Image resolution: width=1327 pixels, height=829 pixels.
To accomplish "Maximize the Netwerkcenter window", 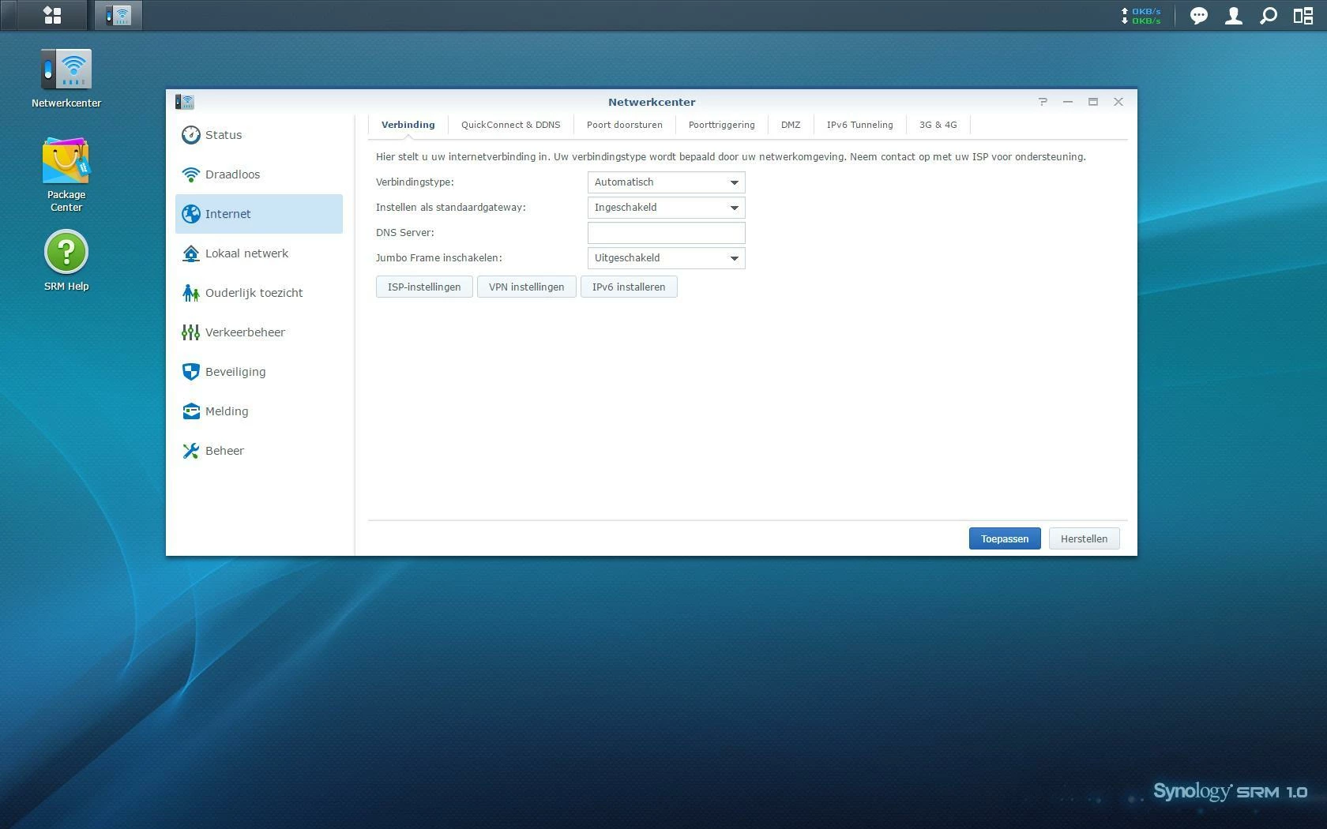I will (1093, 102).
